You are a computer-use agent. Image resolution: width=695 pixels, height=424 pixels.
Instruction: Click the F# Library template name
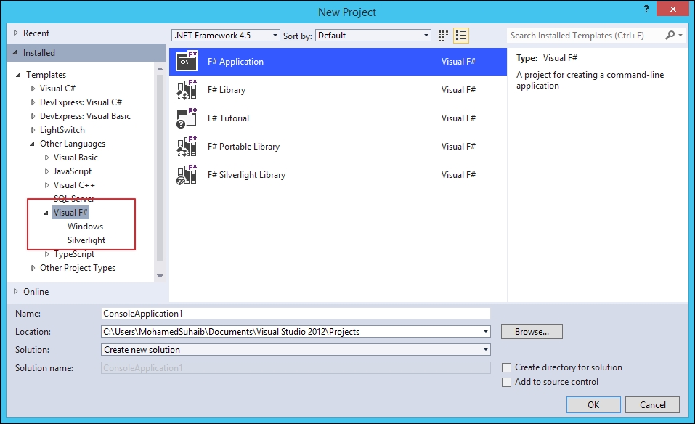pyautogui.click(x=227, y=89)
